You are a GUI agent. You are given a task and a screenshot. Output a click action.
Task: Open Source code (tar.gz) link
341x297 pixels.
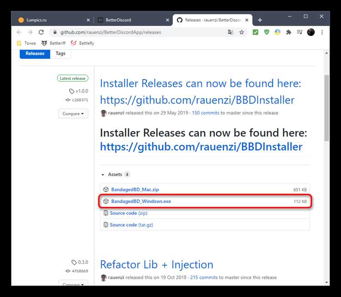131,225
